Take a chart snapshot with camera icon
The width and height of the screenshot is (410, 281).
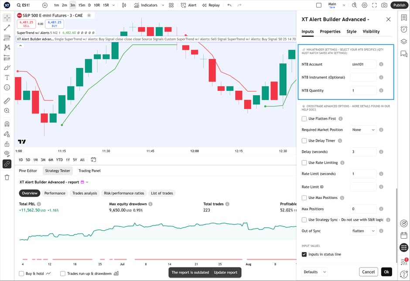(384, 5)
